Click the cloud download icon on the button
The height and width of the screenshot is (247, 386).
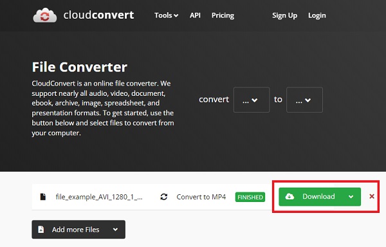point(289,196)
